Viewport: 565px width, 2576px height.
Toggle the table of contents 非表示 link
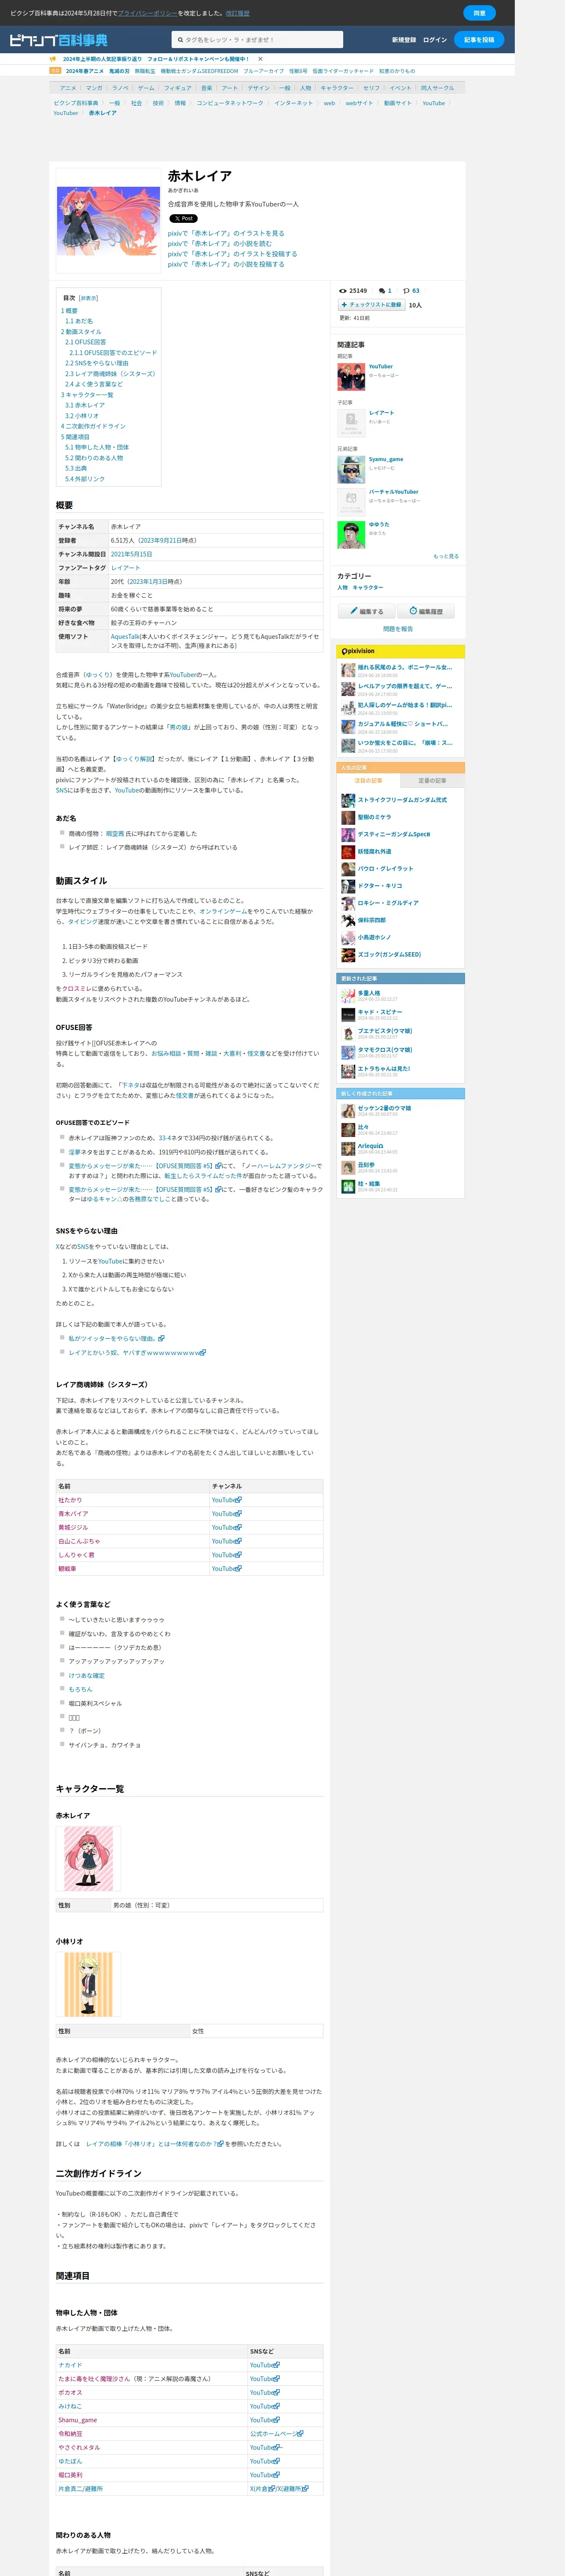click(x=89, y=298)
